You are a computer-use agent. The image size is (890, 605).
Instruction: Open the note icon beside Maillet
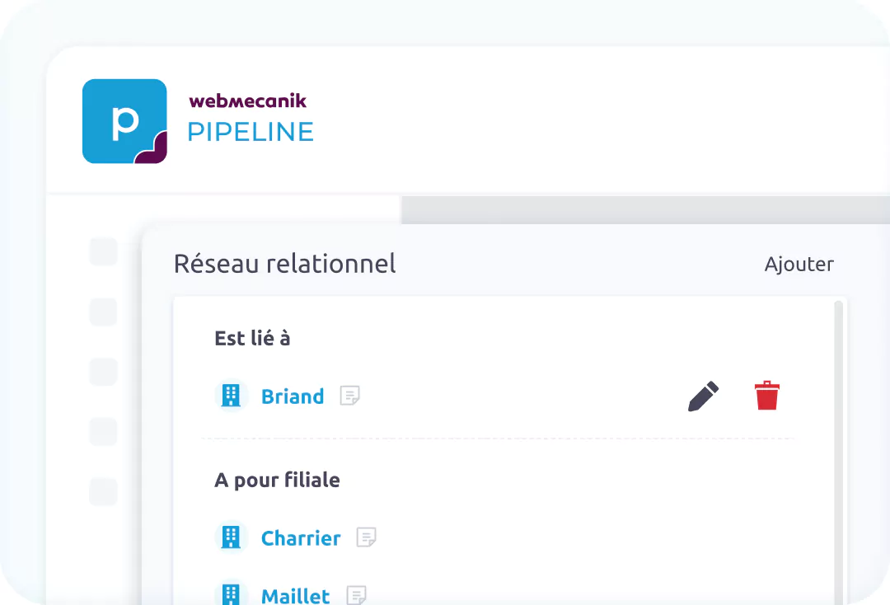(x=357, y=595)
